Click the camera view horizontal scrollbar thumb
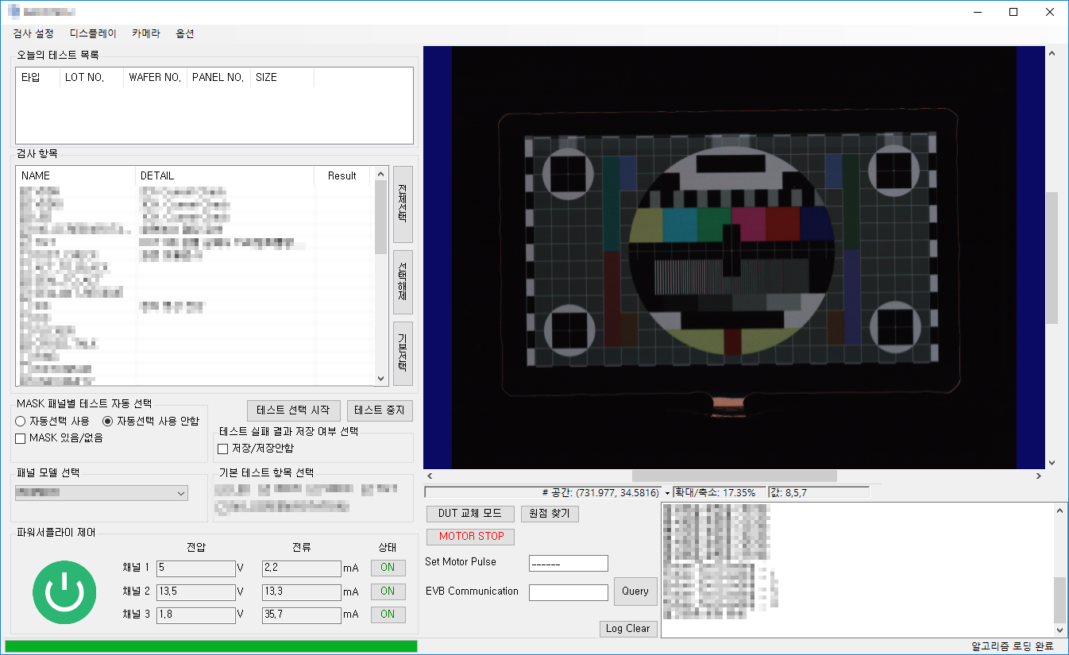The height and width of the screenshot is (655, 1069). click(735, 476)
